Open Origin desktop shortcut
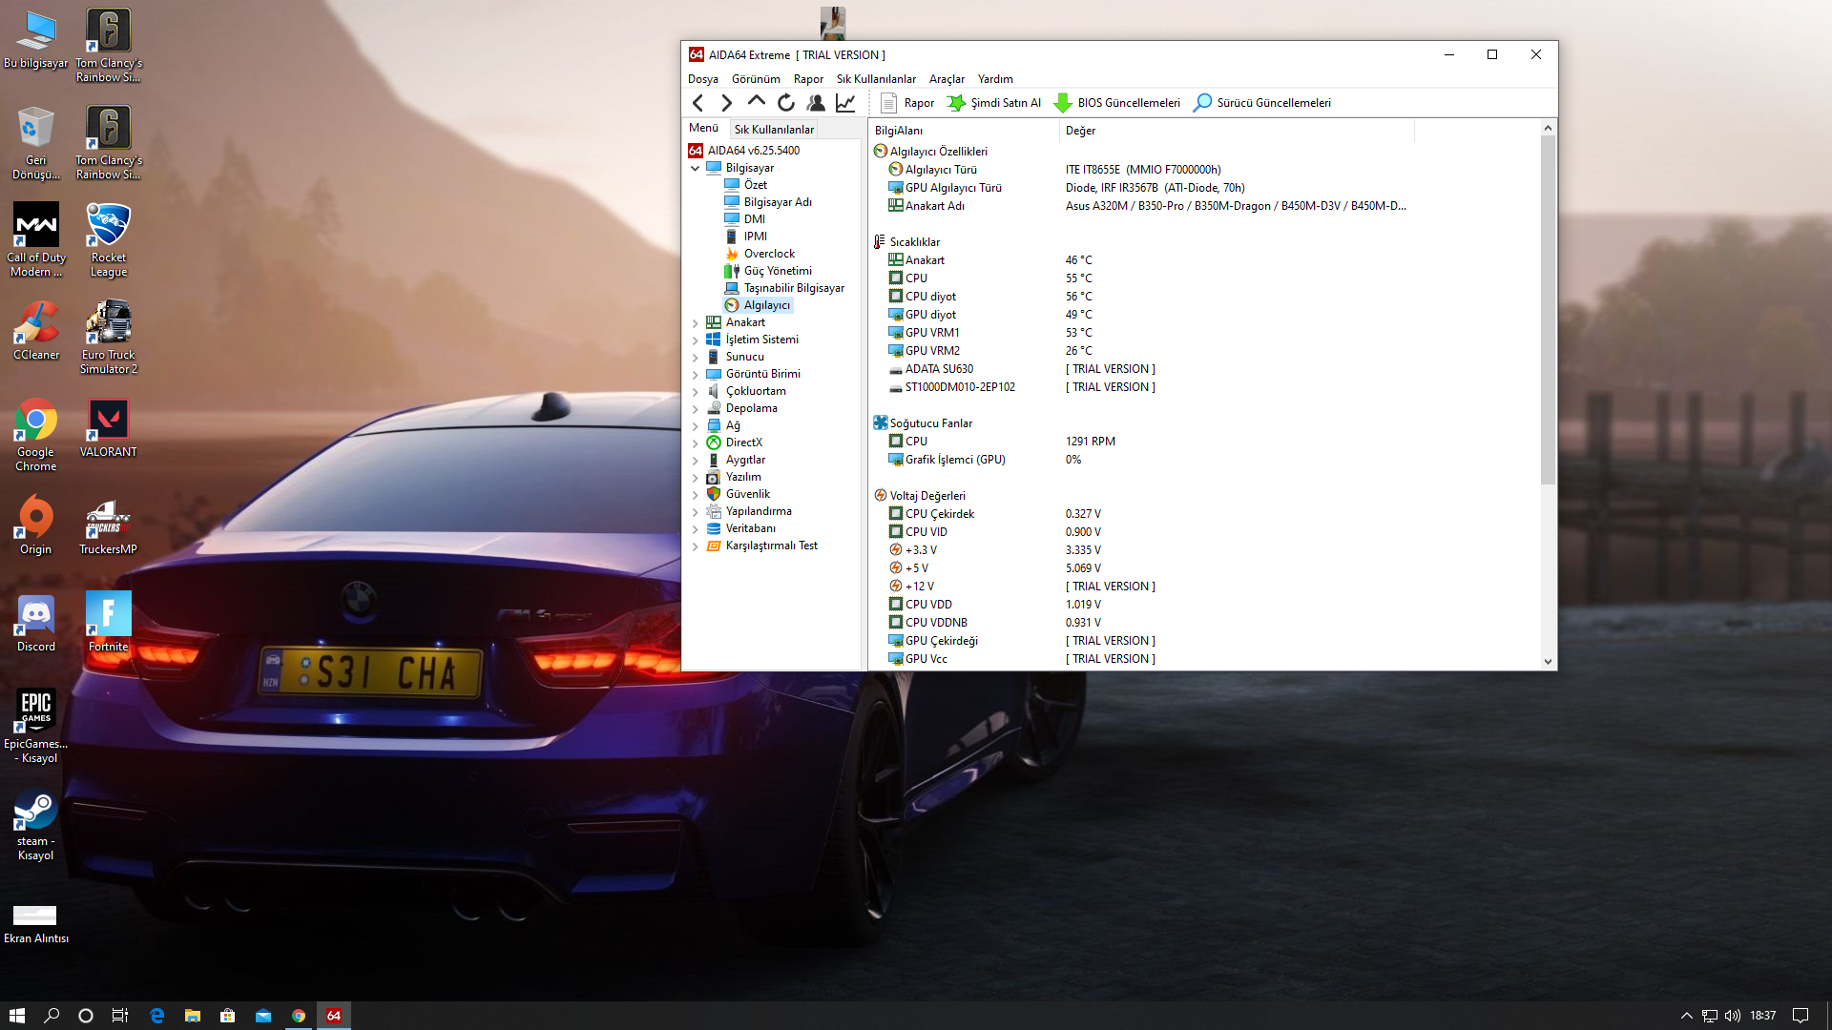Screen dimensions: 1832x1030 [35, 525]
